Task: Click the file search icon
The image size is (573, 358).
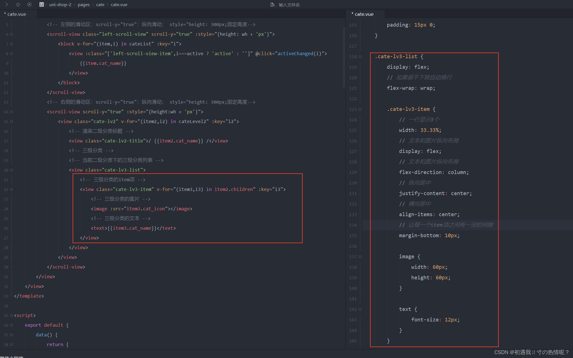Action: click(x=273, y=5)
